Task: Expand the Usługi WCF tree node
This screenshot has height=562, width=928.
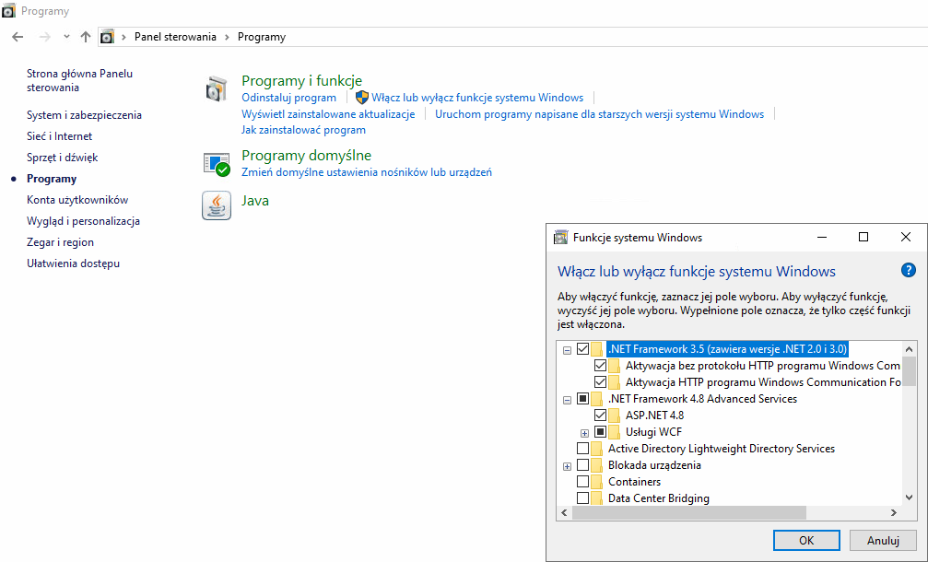Action: (x=584, y=433)
